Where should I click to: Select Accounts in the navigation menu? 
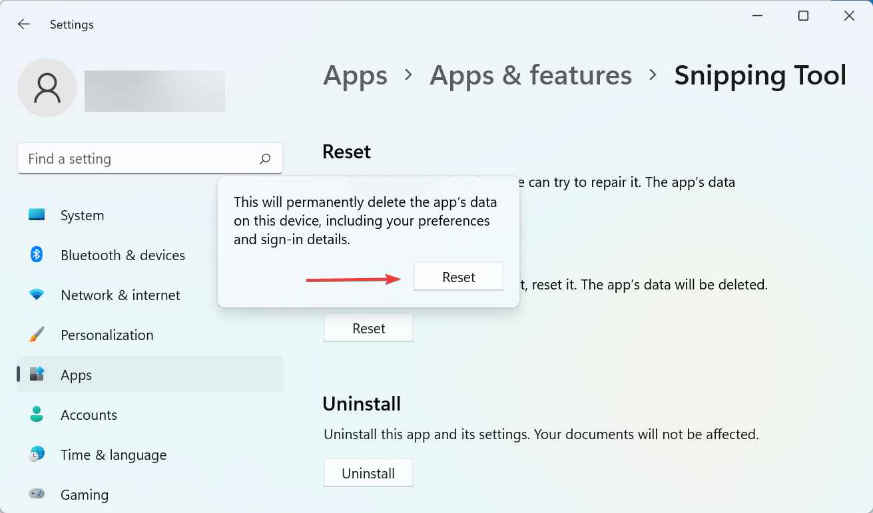coord(89,415)
